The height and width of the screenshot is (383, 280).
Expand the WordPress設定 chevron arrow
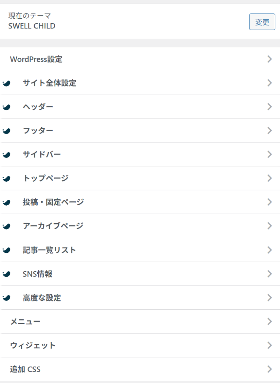pos(270,59)
